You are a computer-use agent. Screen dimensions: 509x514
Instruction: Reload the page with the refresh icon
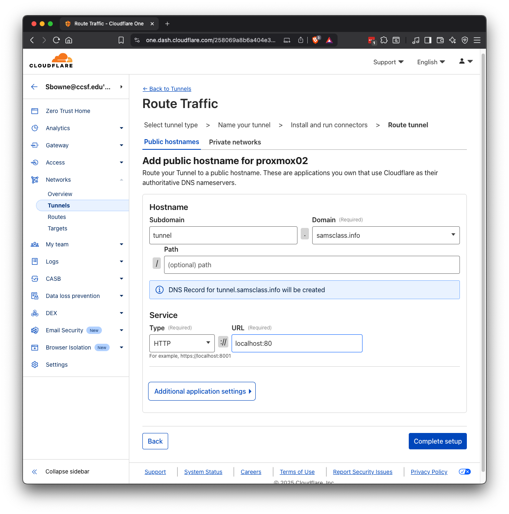pos(56,40)
